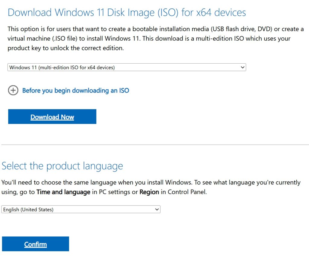Click the Confirm underlined label

35,244
